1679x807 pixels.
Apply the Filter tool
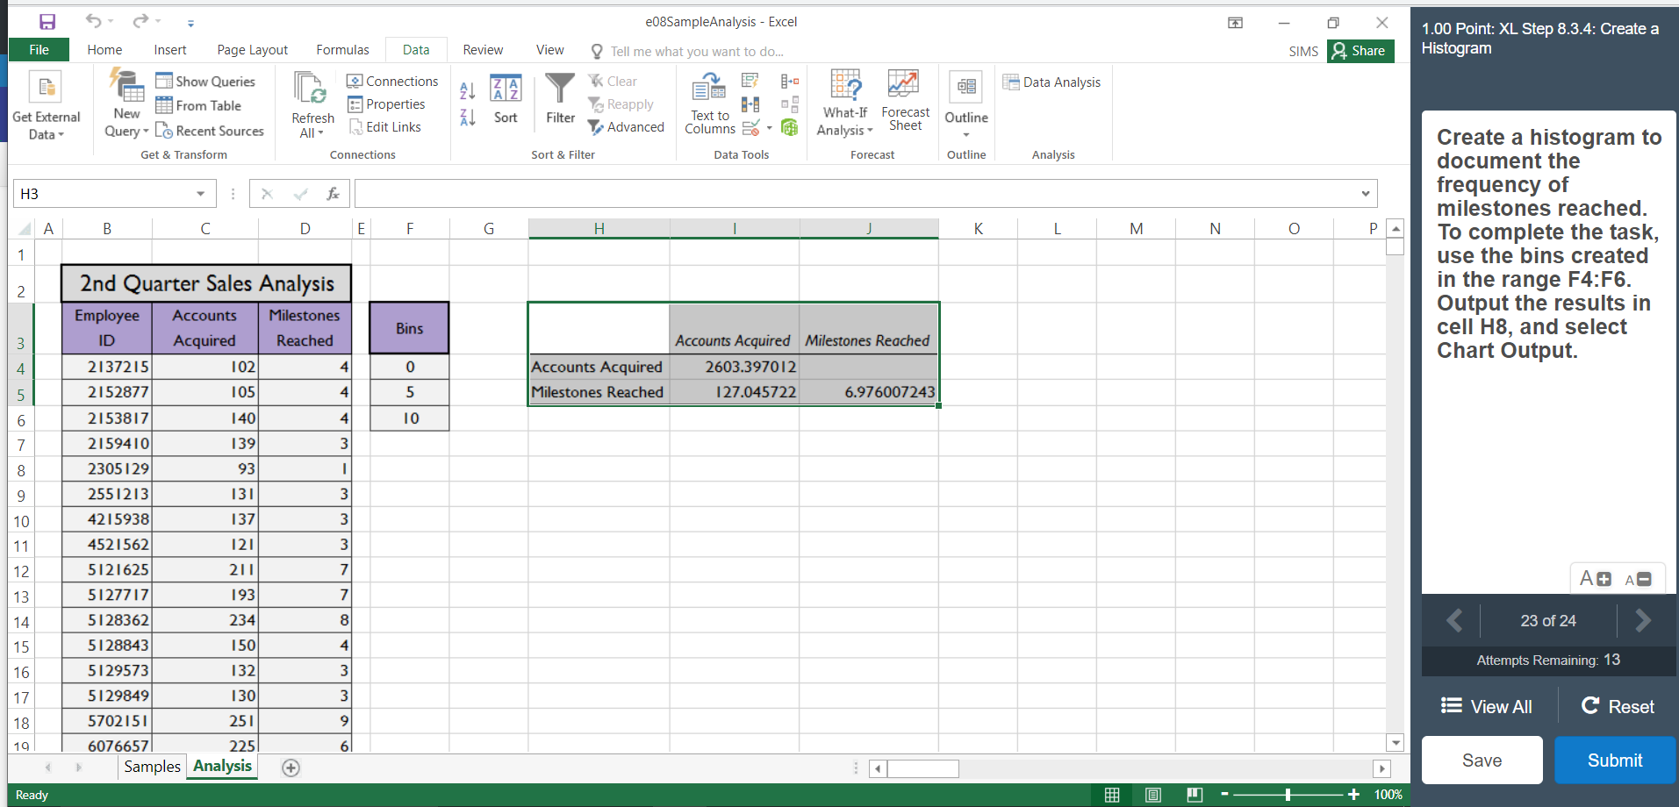[559, 99]
